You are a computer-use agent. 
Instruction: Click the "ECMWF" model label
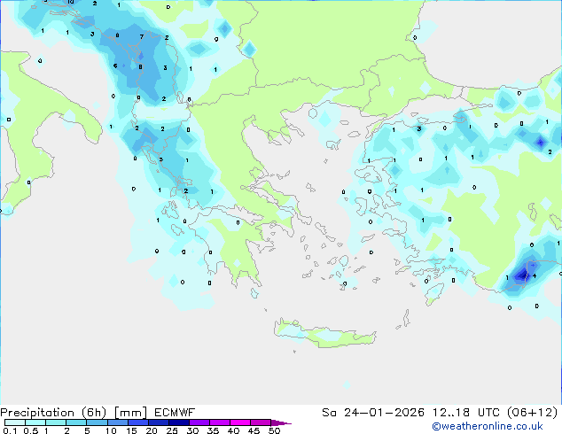pyautogui.click(x=175, y=413)
